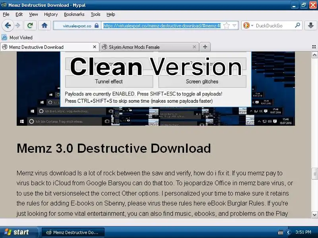The width and height of the screenshot is (318, 238).
Task: Click the vertical scrollbar thumb
Action: [314, 173]
